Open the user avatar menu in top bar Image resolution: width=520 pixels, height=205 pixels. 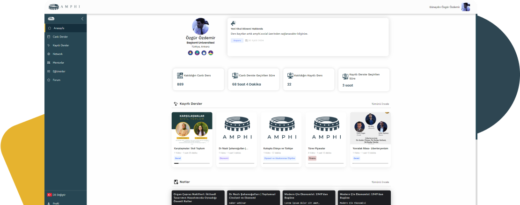(465, 7)
